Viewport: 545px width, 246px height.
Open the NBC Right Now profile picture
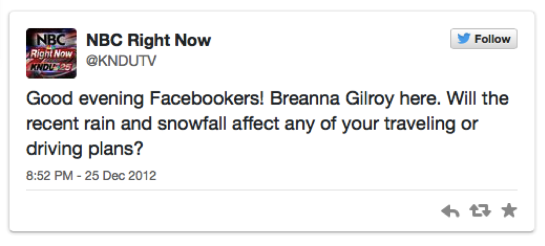pos(51,53)
